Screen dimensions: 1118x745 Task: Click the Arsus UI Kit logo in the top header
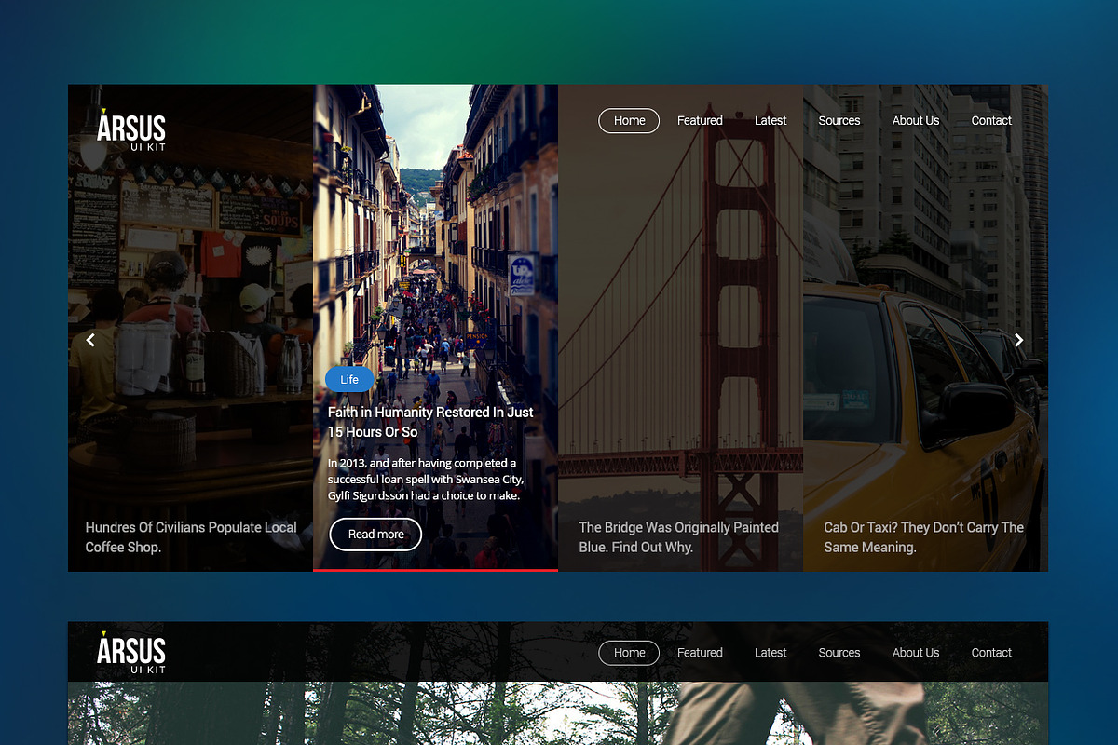point(131,129)
